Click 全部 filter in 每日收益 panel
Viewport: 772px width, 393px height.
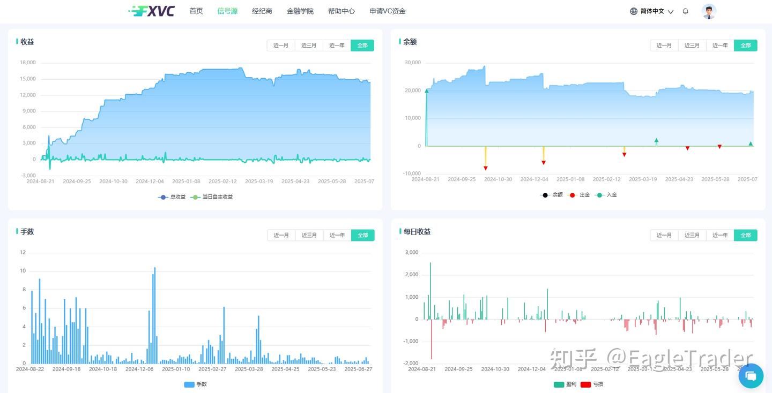[x=745, y=235]
